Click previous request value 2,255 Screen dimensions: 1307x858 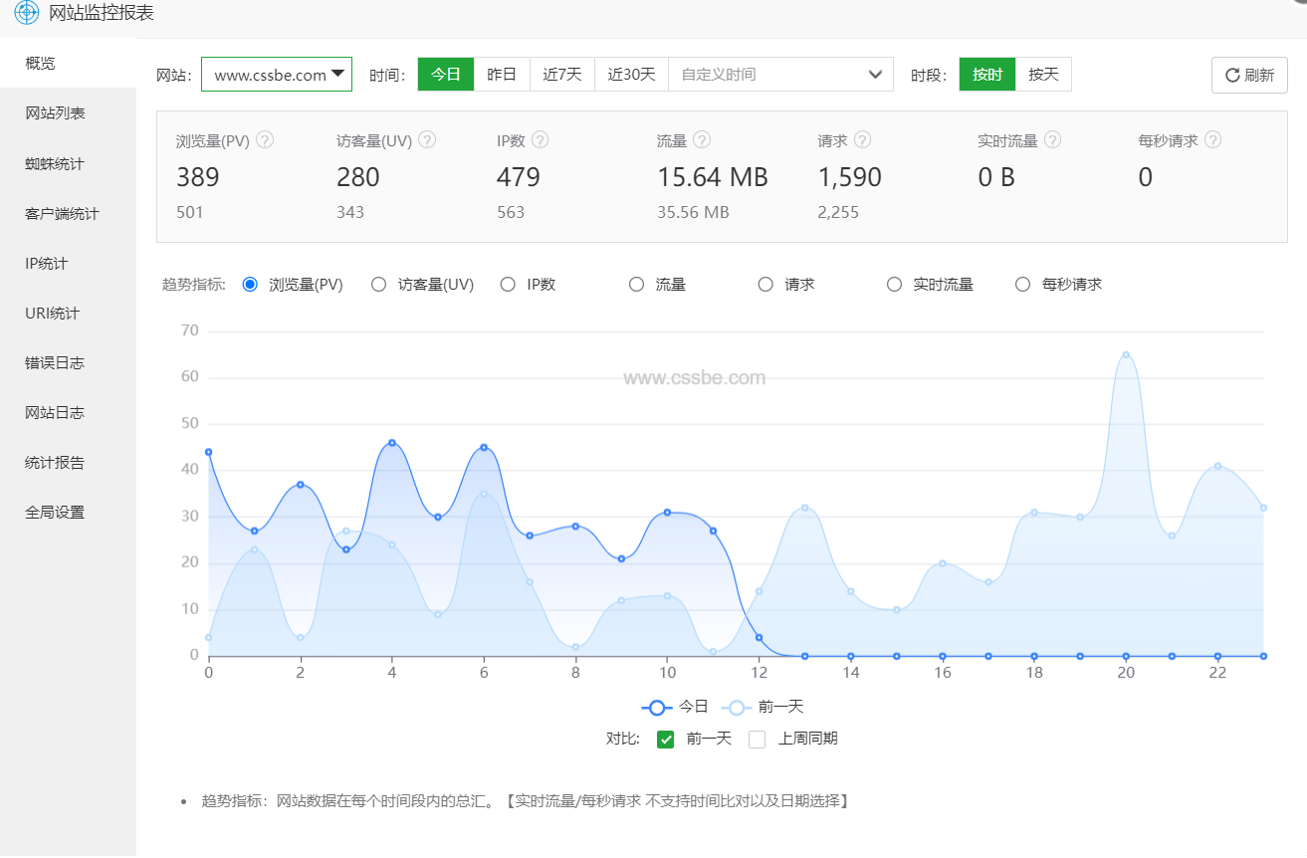838,212
